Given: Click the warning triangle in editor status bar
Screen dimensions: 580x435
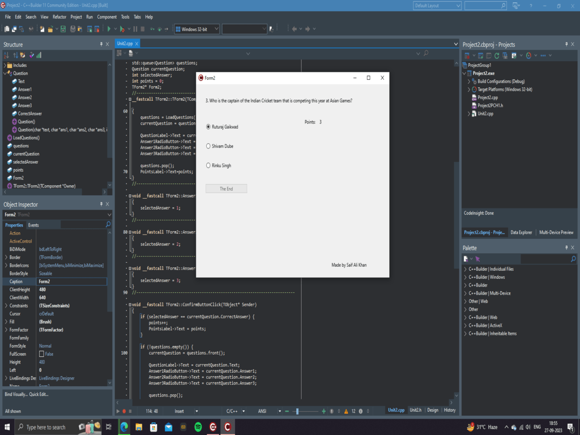Looking at the screenshot, I should click(x=346, y=411).
